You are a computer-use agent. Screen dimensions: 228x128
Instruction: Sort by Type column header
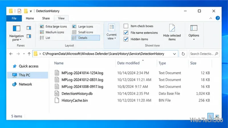pos(162,63)
